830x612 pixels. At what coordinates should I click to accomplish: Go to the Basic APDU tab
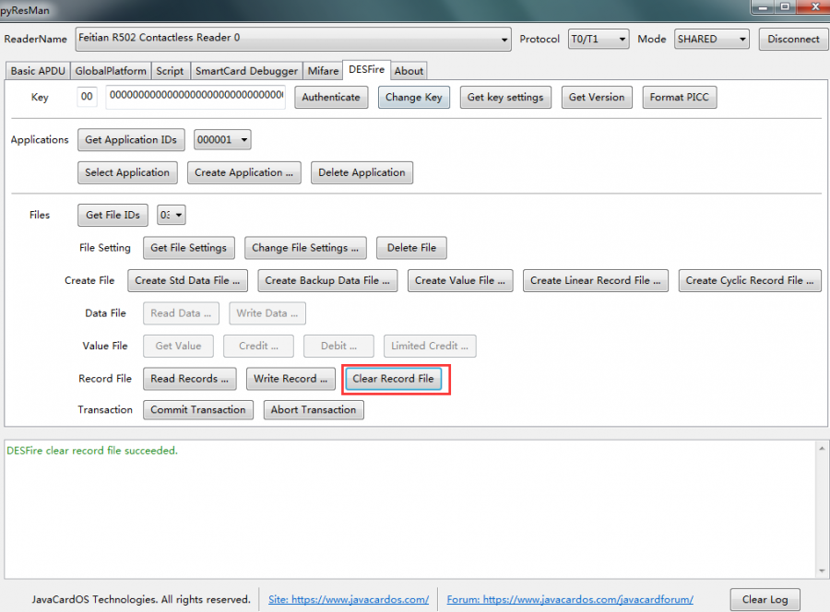36,71
